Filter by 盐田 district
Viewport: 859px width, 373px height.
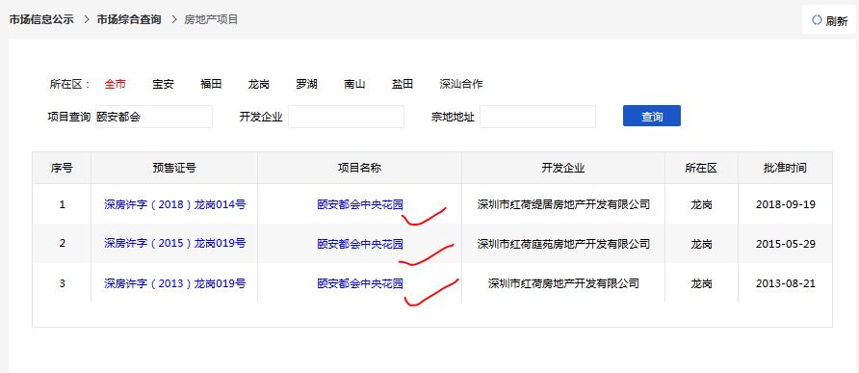tap(403, 84)
